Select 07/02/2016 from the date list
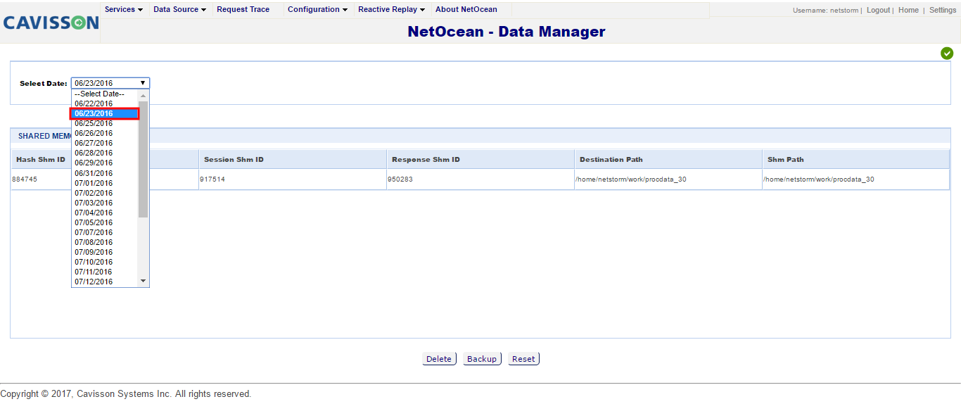The image size is (961, 404). (105, 193)
